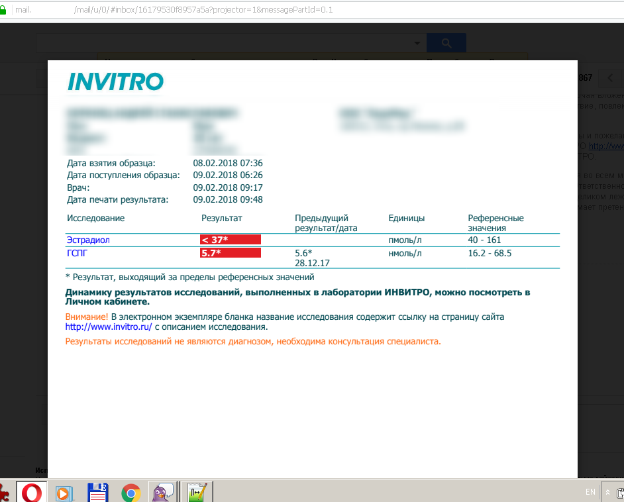This screenshot has width=624, height=502.
Task: Open Pidgin messenger from the taskbar
Action: pos(163,492)
